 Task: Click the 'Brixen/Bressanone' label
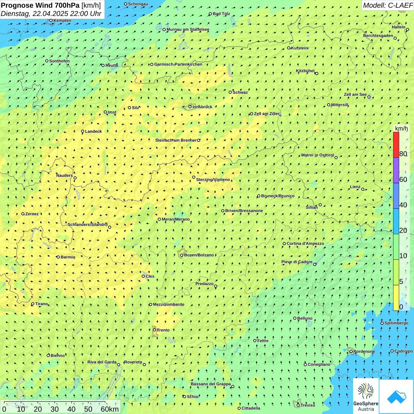tap(244, 211)
